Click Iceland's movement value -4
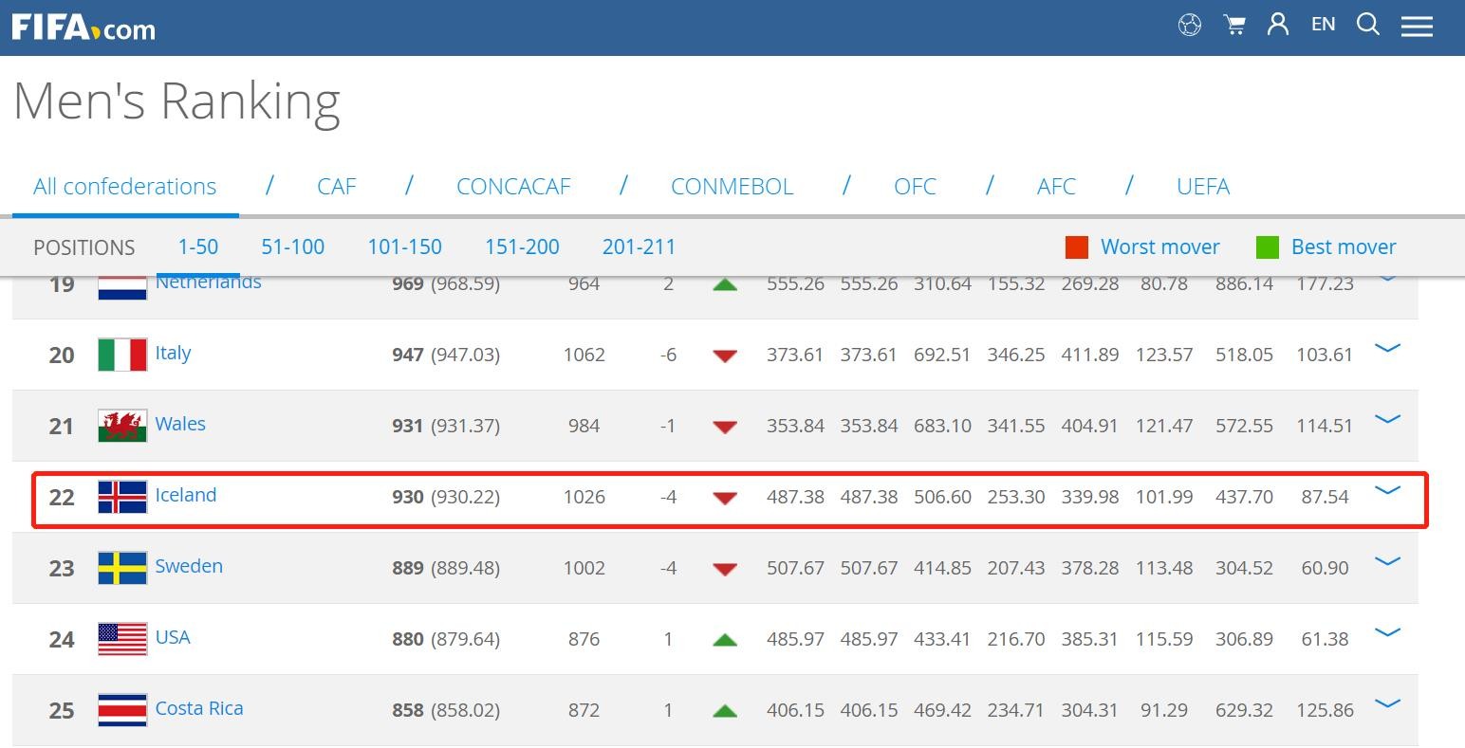 click(x=668, y=497)
